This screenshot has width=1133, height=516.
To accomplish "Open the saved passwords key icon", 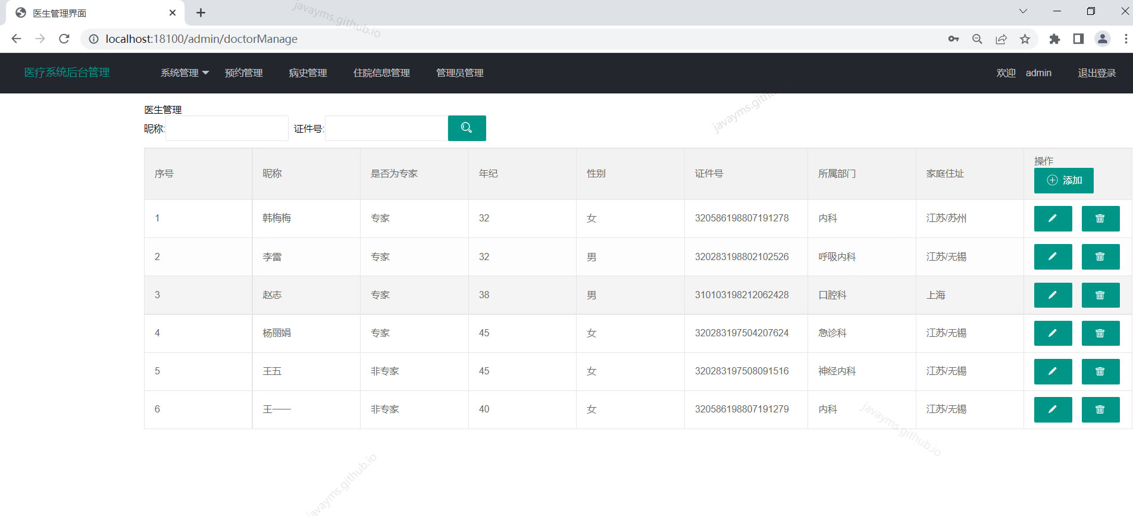I will coord(953,39).
